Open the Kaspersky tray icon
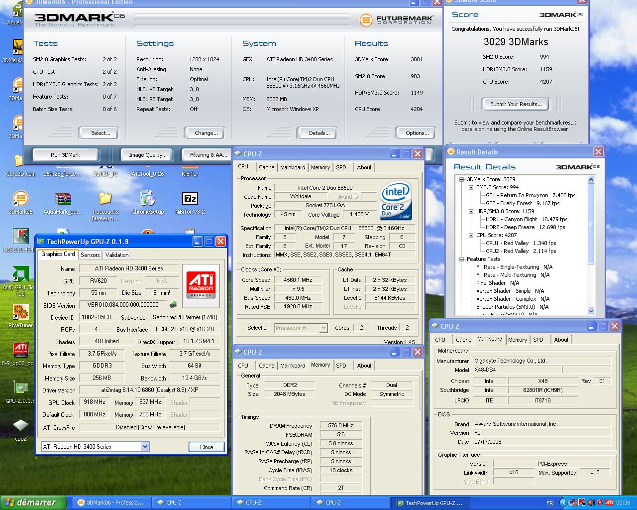The height and width of the screenshot is (510, 637). click(581, 503)
